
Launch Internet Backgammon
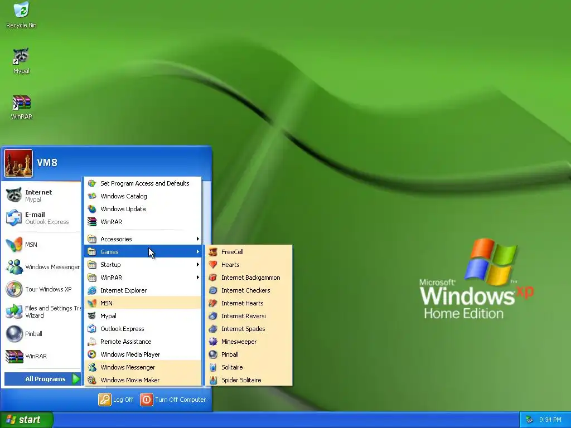click(x=249, y=278)
